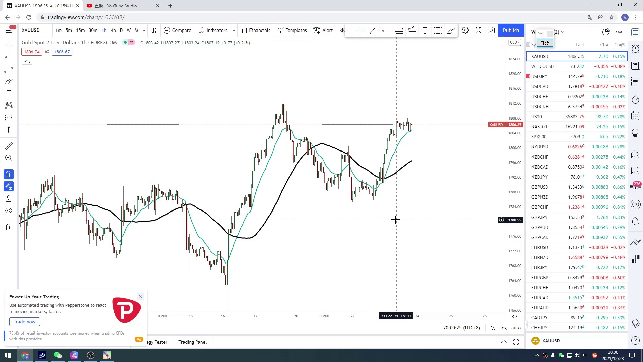Take a chart snapshot with camera icon
The width and height of the screenshot is (643, 362).
coord(491,31)
